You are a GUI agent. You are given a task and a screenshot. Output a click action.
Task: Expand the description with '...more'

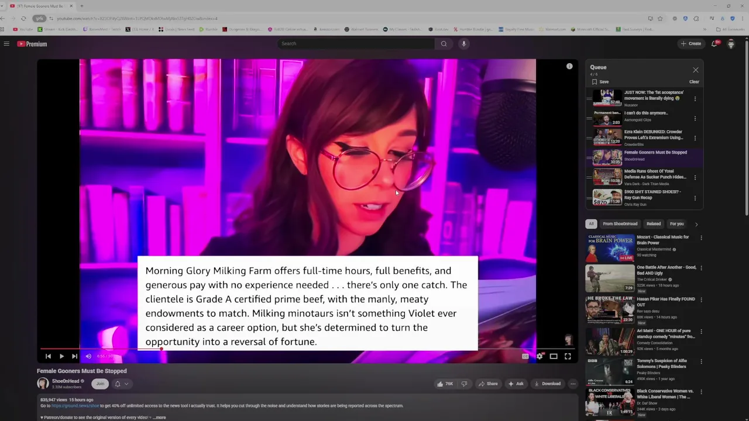click(x=159, y=417)
